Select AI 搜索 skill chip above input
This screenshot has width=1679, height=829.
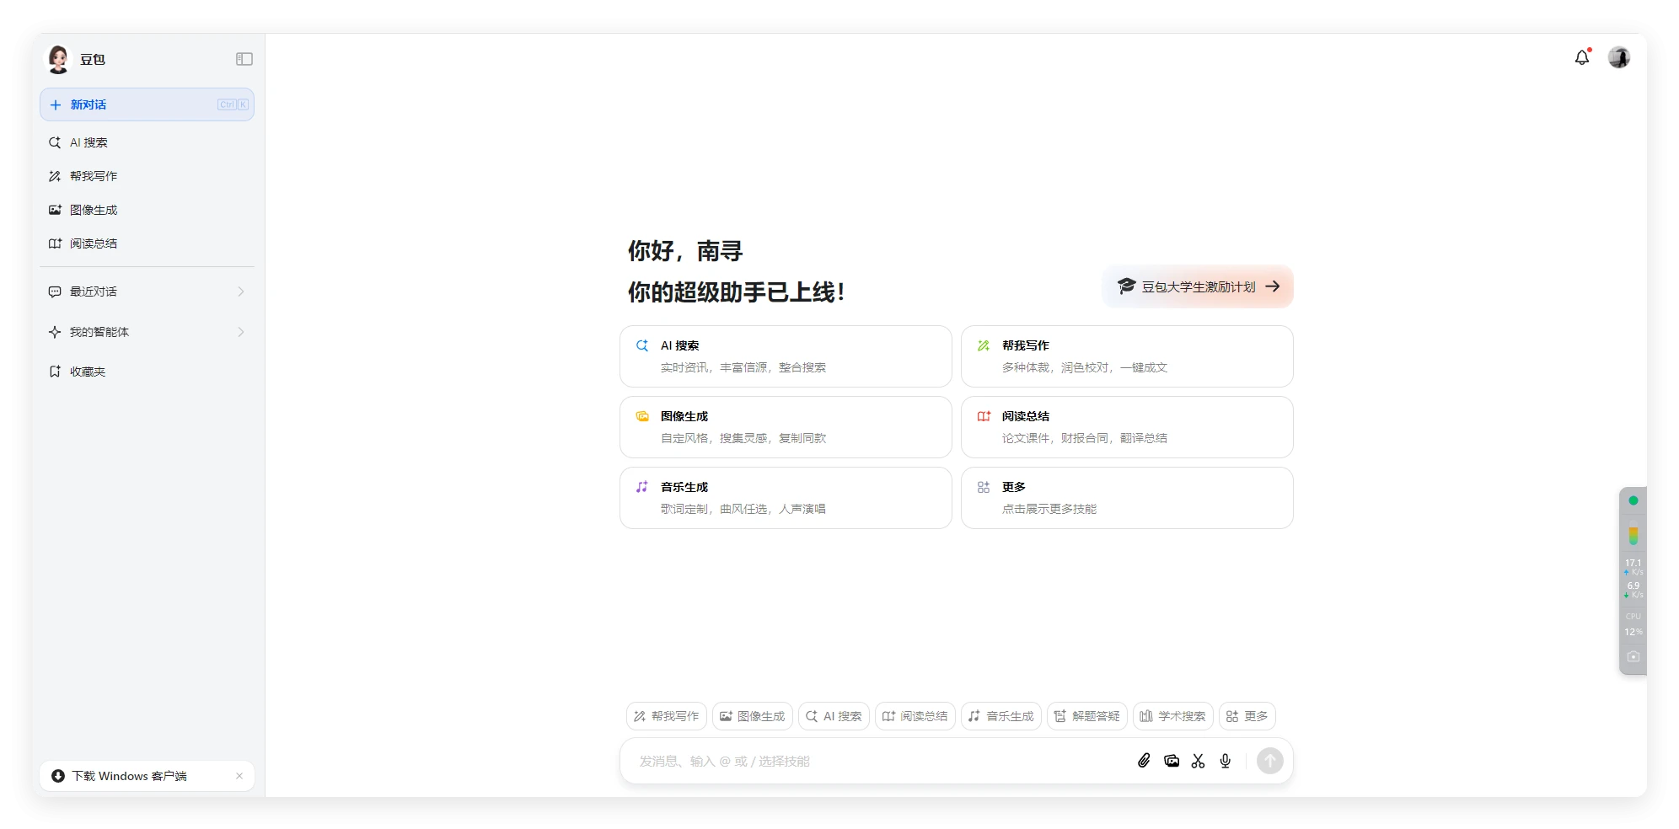[x=834, y=716]
